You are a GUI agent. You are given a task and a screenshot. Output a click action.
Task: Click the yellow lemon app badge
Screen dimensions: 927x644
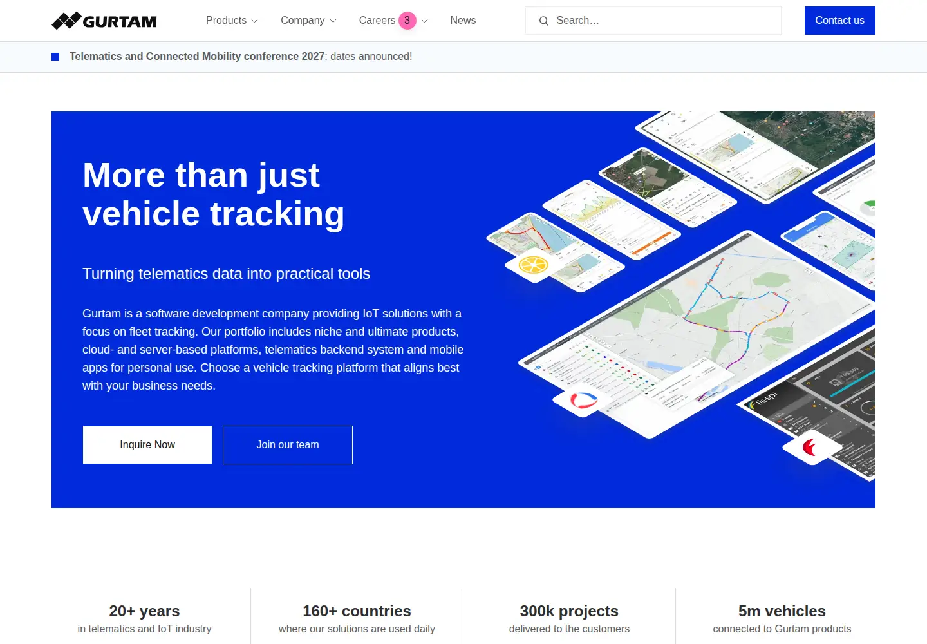click(533, 265)
